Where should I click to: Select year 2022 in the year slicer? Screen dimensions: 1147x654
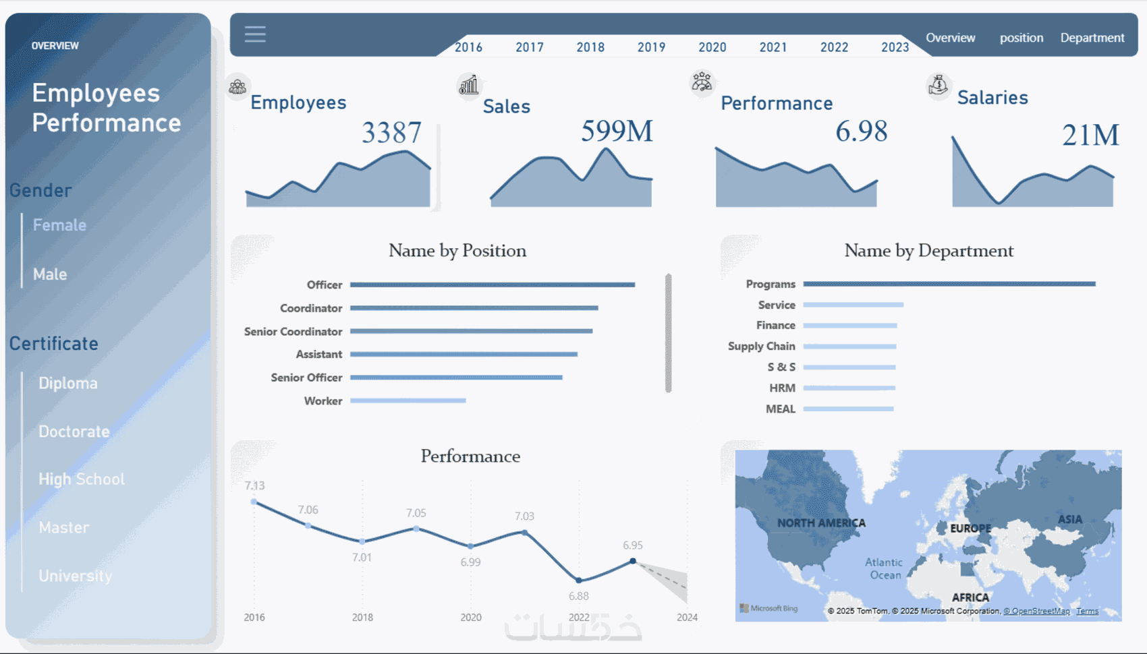pyautogui.click(x=835, y=47)
